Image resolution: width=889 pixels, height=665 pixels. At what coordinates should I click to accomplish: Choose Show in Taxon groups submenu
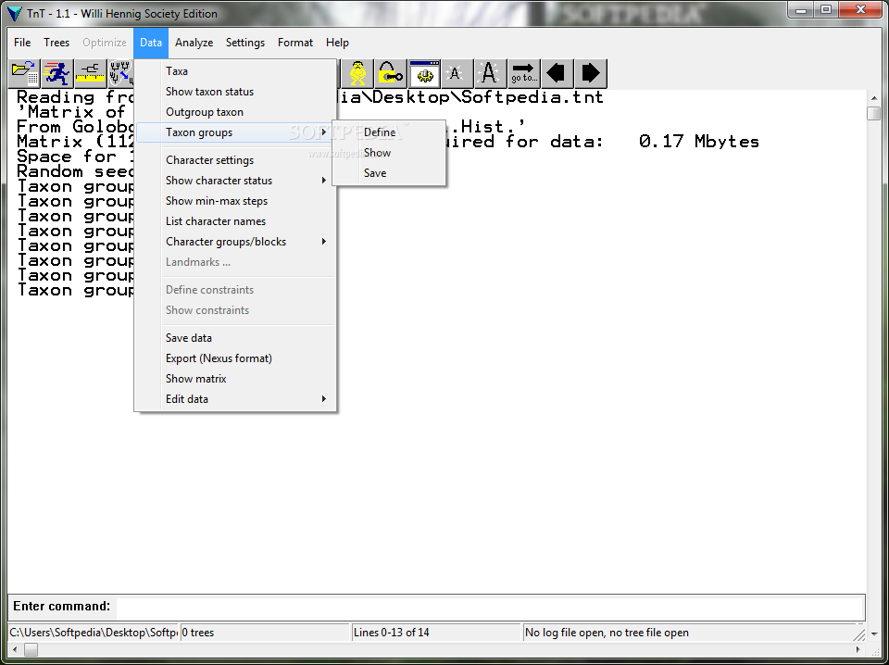tap(389, 153)
